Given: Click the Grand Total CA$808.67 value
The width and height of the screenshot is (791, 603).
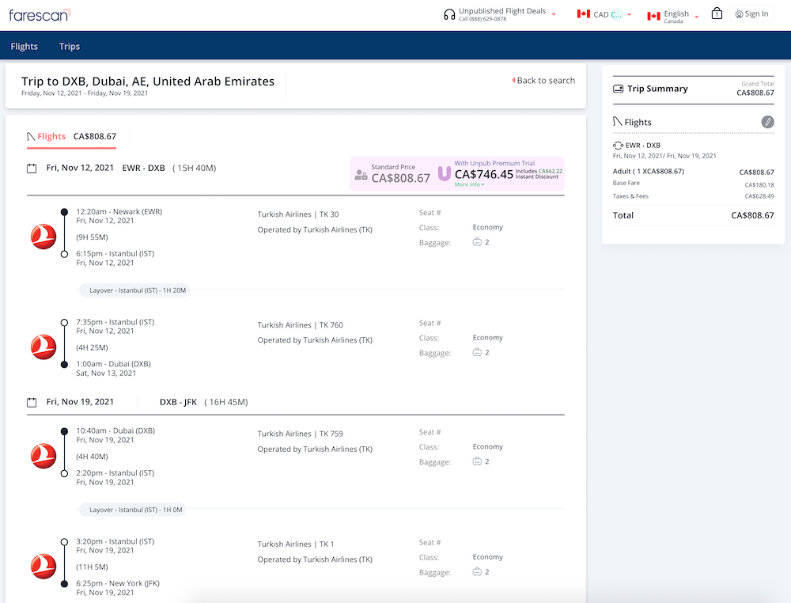Looking at the screenshot, I should (755, 93).
